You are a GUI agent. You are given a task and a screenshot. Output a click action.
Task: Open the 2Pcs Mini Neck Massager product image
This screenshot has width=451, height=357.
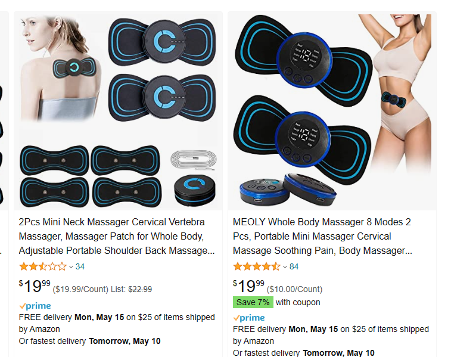tap(118, 111)
